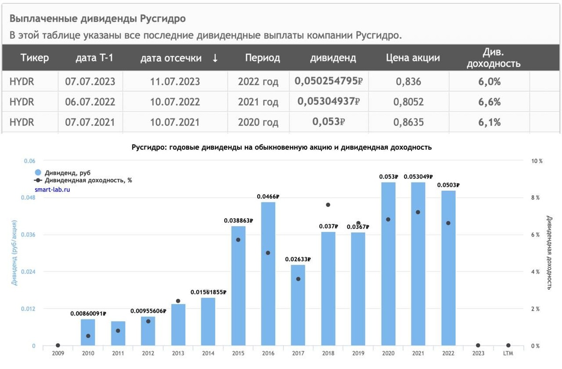This screenshot has height=369, width=562.
Task: Click the 2014 bar labeled 0.01561855₽
Action: click(208, 322)
